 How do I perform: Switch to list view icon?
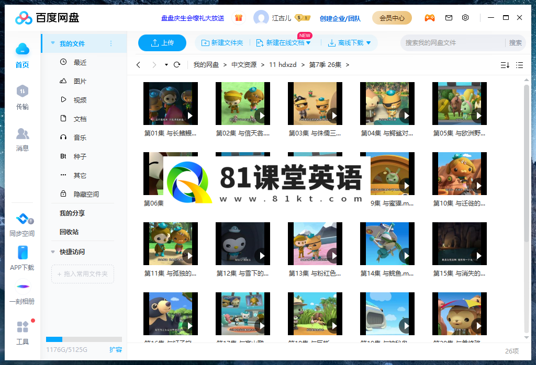(x=520, y=65)
